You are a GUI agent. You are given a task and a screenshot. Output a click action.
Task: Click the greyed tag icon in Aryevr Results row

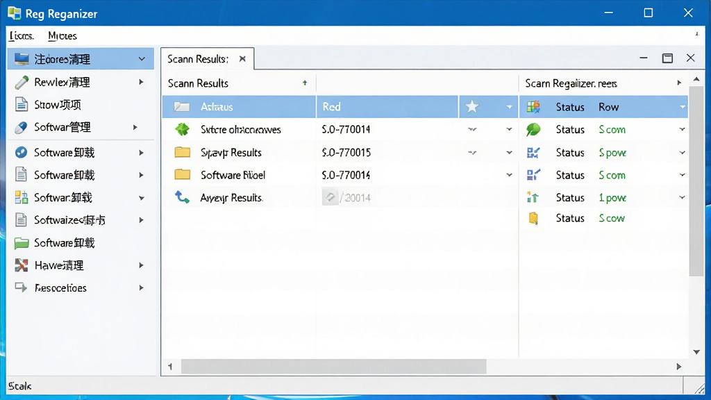pyautogui.click(x=330, y=197)
